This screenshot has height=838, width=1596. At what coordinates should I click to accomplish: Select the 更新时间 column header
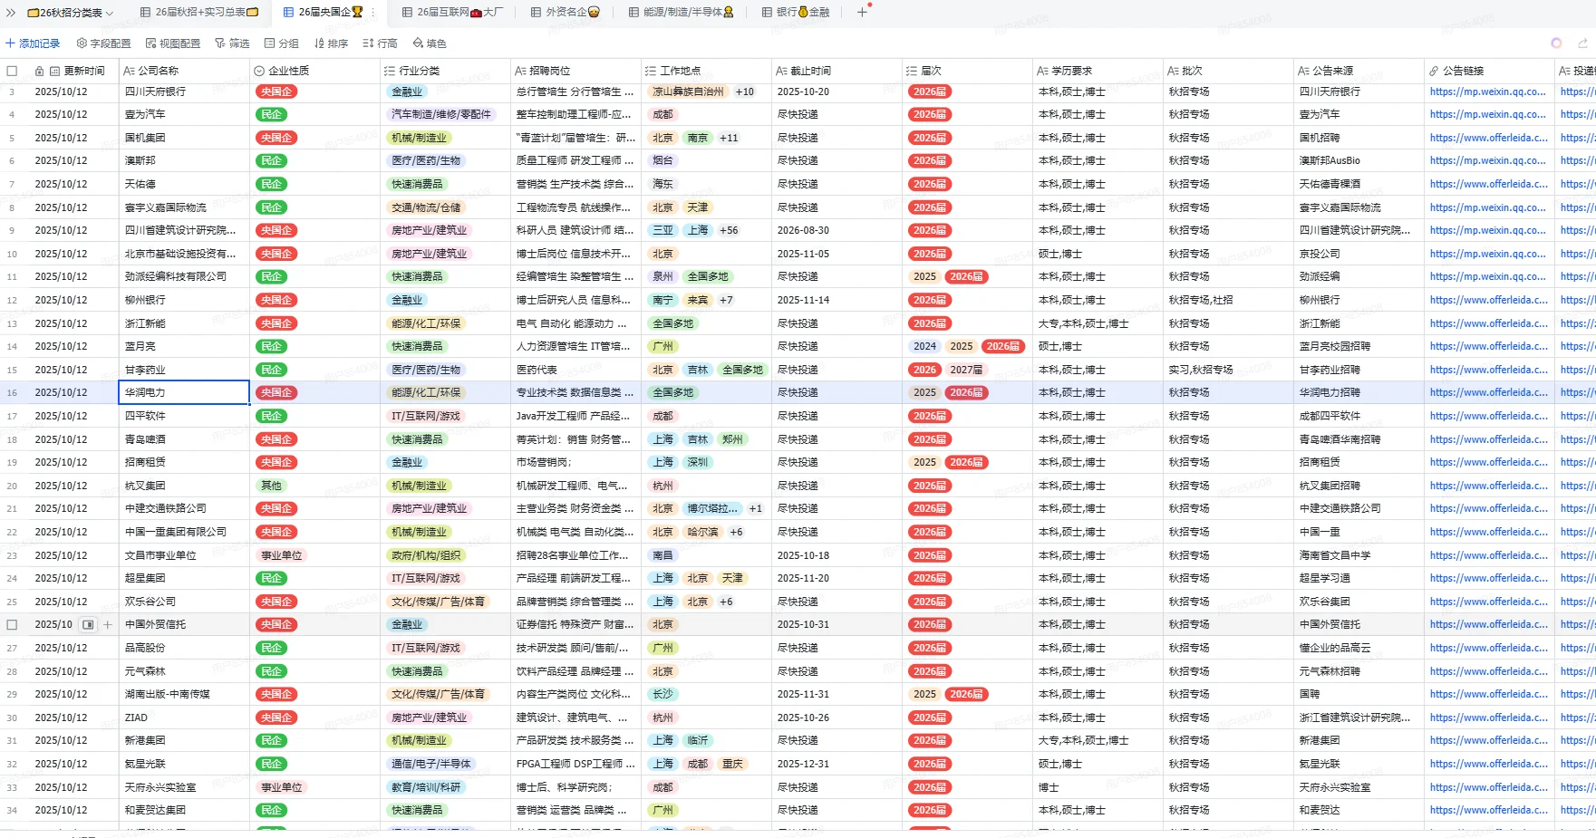pos(74,71)
